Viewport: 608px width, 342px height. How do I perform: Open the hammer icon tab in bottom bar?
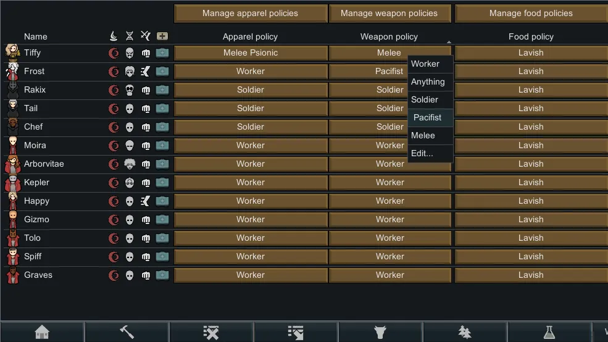click(x=127, y=332)
